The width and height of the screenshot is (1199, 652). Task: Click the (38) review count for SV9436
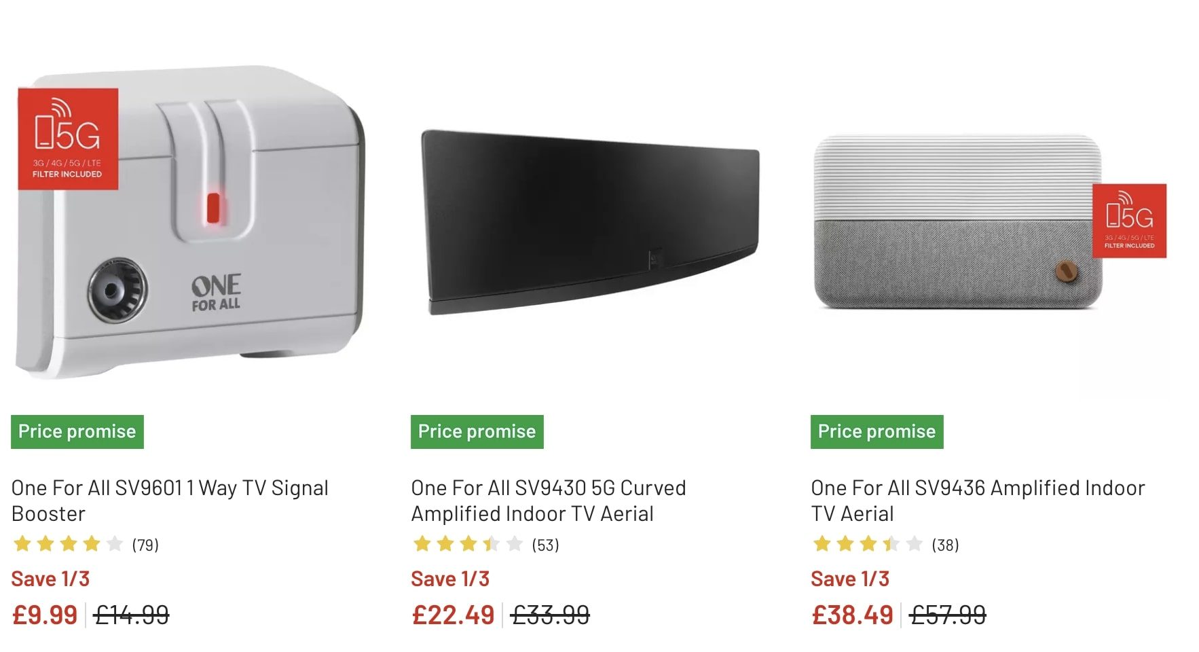[x=944, y=544]
